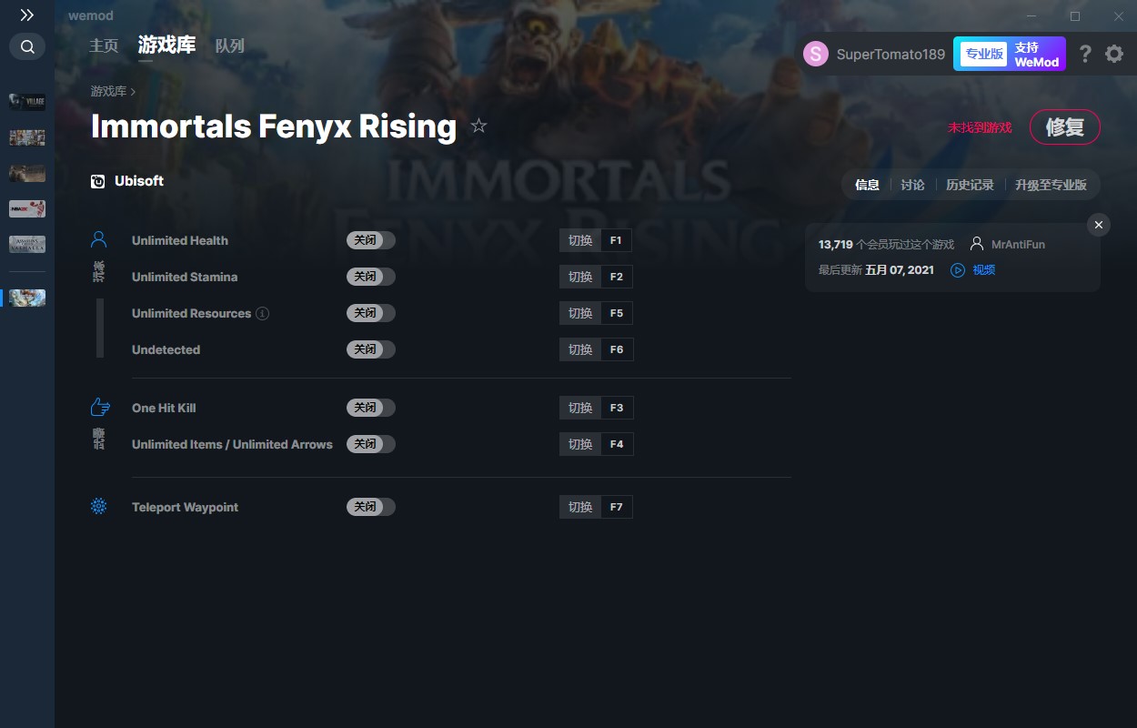Play the video link icon
The width and height of the screenshot is (1137, 728).
click(x=958, y=270)
